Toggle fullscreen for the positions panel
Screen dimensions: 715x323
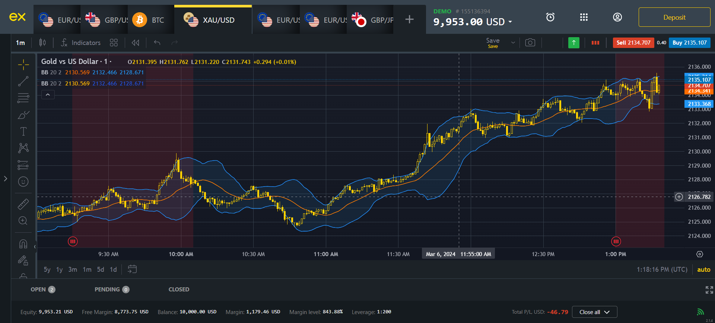point(709,290)
